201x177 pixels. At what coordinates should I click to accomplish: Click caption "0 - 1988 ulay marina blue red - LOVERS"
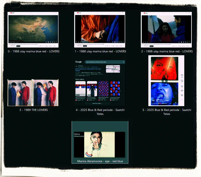(34, 51)
